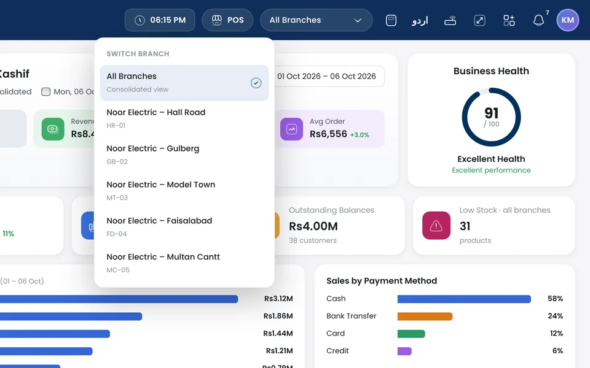Click the +3.0% change indicator
The width and height of the screenshot is (590, 368).
[360, 135]
